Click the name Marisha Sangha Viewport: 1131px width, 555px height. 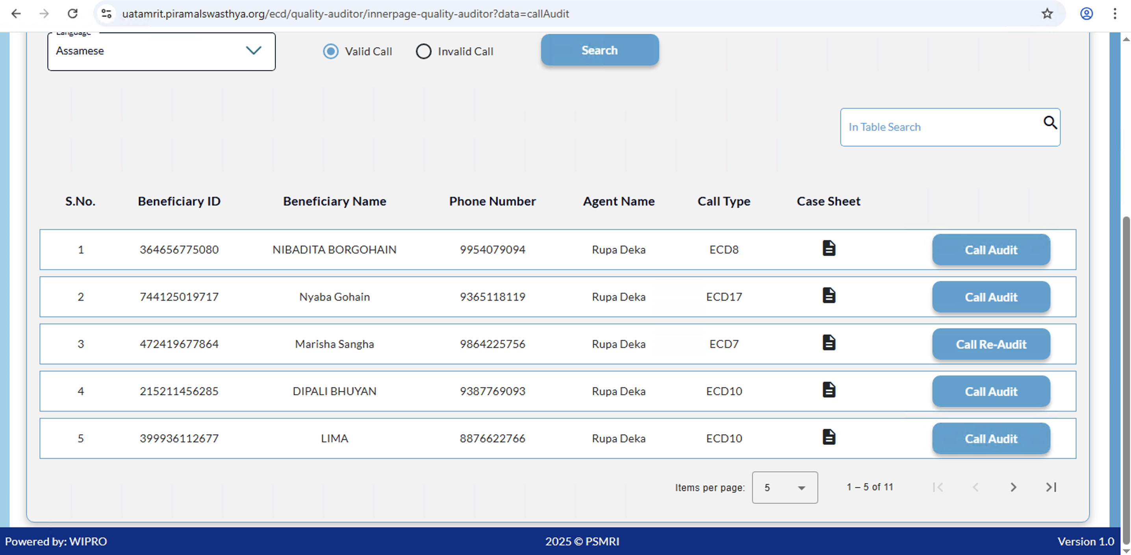coord(335,344)
